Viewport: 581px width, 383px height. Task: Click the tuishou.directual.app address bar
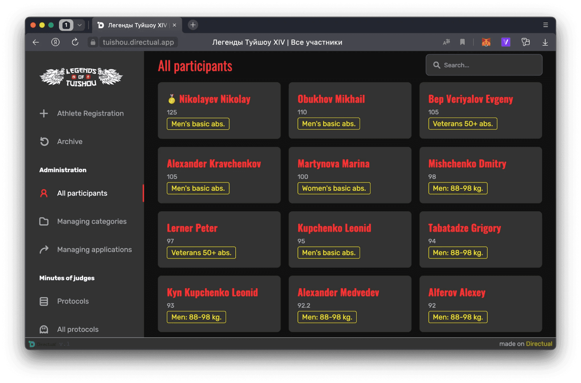pyautogui.click(x=138, y=42)
